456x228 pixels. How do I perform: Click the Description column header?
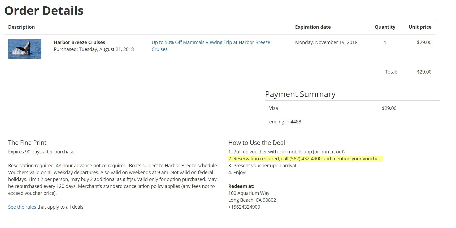[21, 27]
